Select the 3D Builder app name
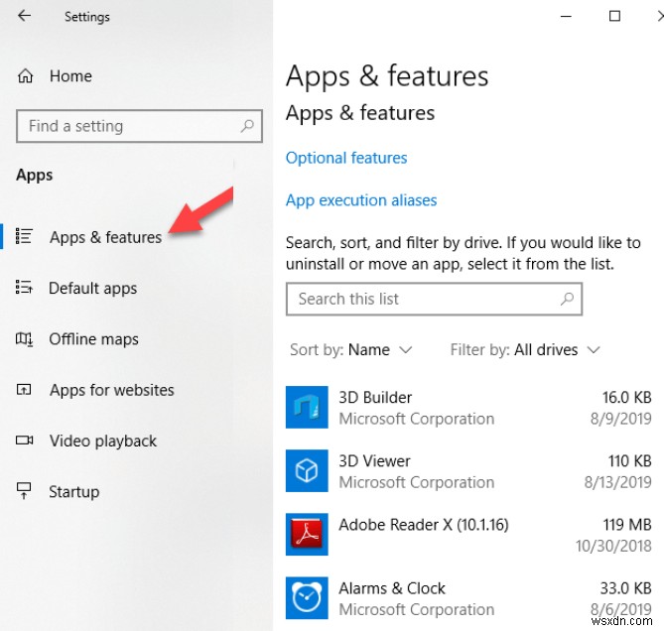The image size is (664, 631). (375, 398)
